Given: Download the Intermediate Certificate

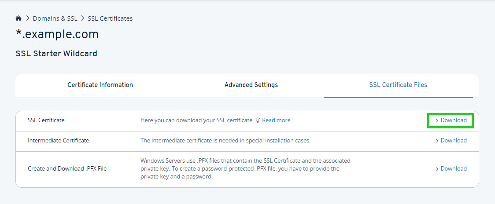Looking at the screenshot, I should [454, 141].
